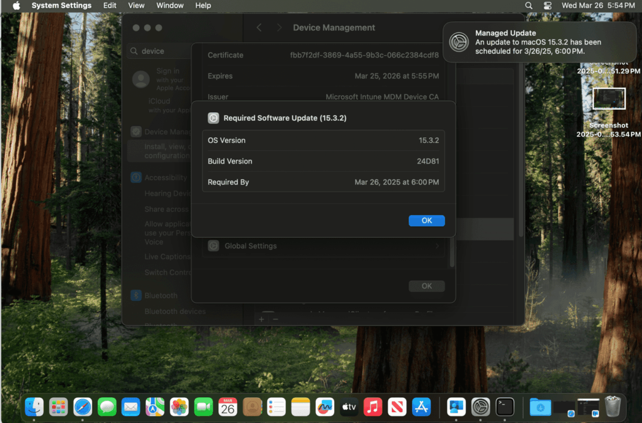Open App Store from the Dock
This screenshot has height=423, width=642.
tap(421, 407)
